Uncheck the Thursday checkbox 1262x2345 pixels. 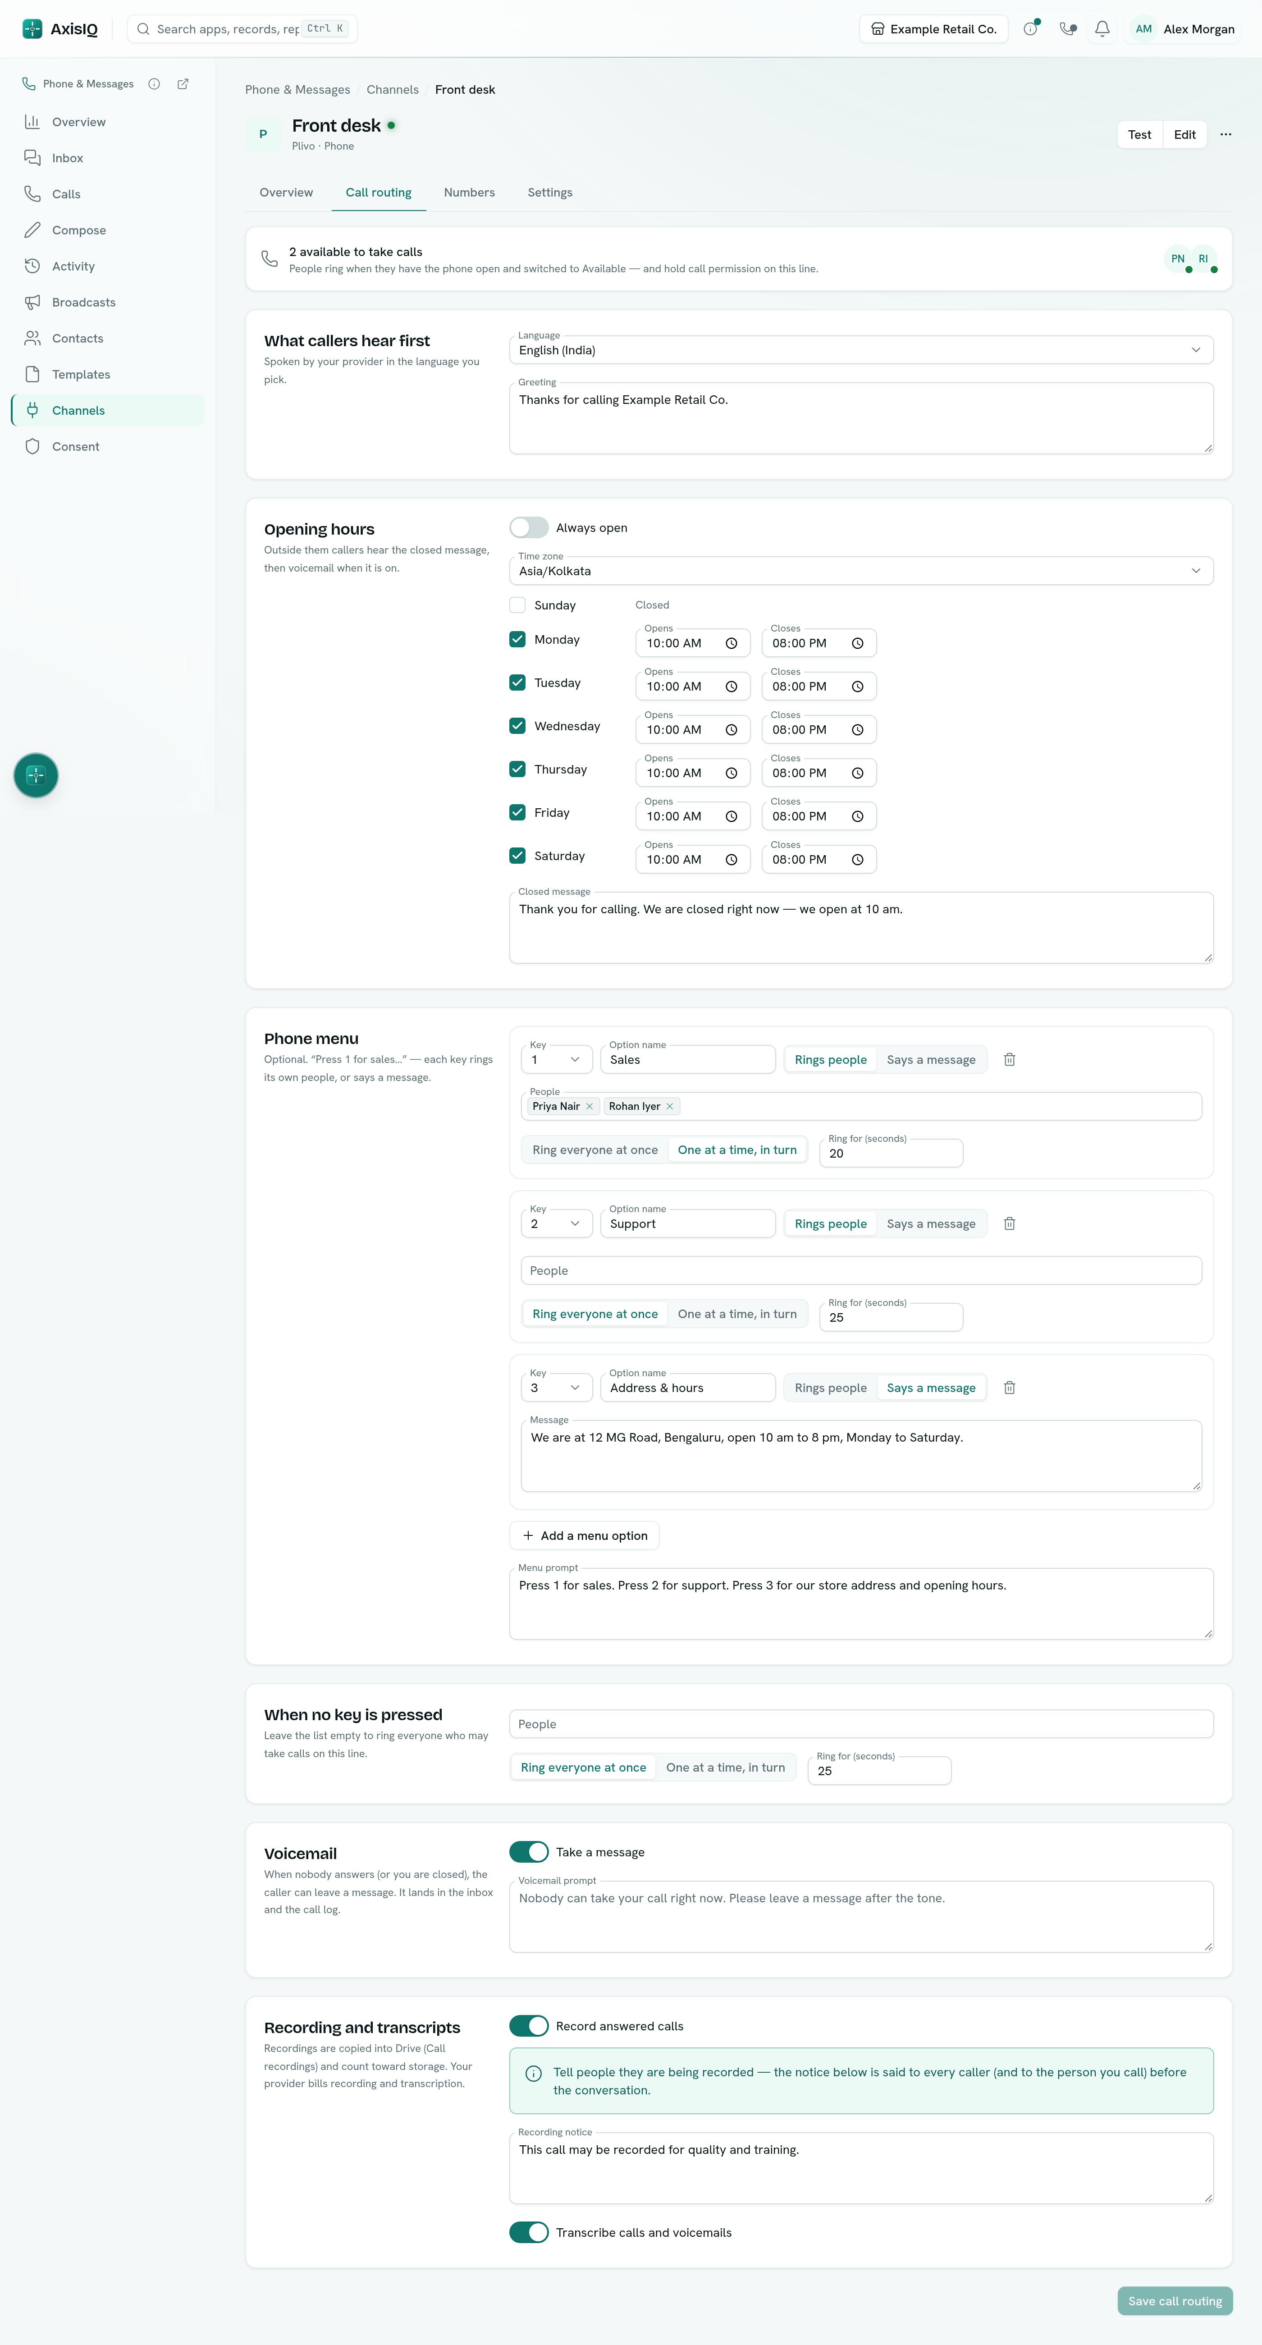[x=518, y=769]
